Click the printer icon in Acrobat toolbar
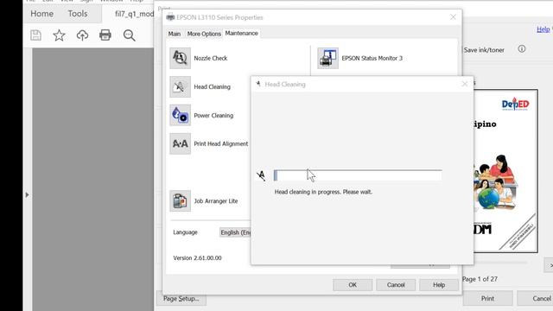 pos(105,35)
